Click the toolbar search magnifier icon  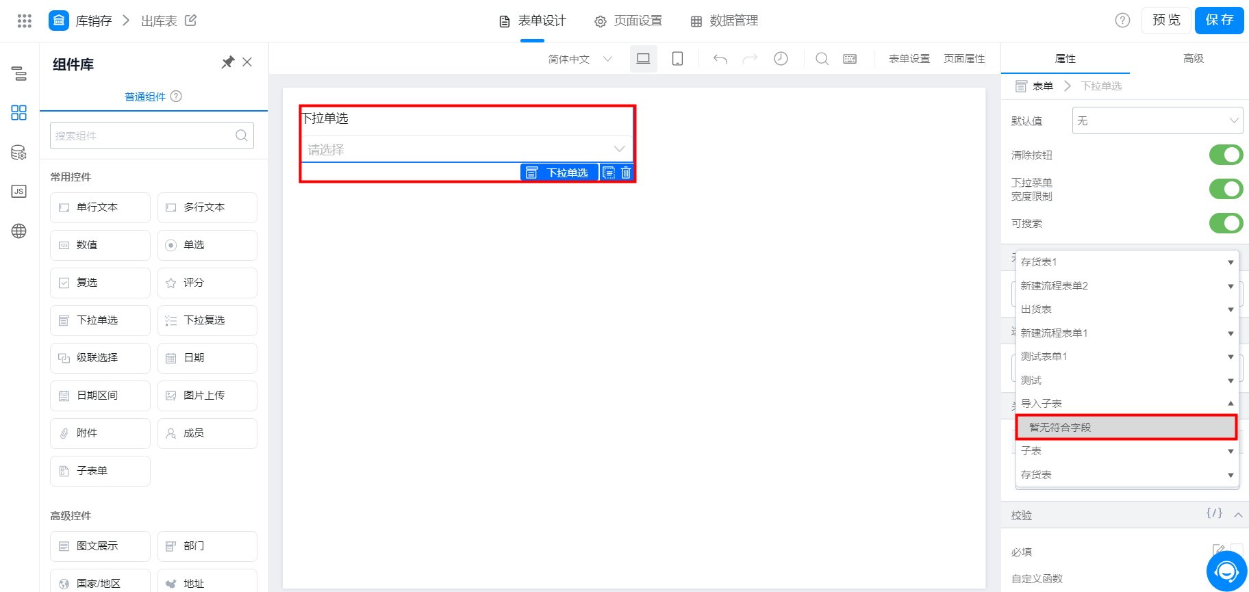click(822, 59)
